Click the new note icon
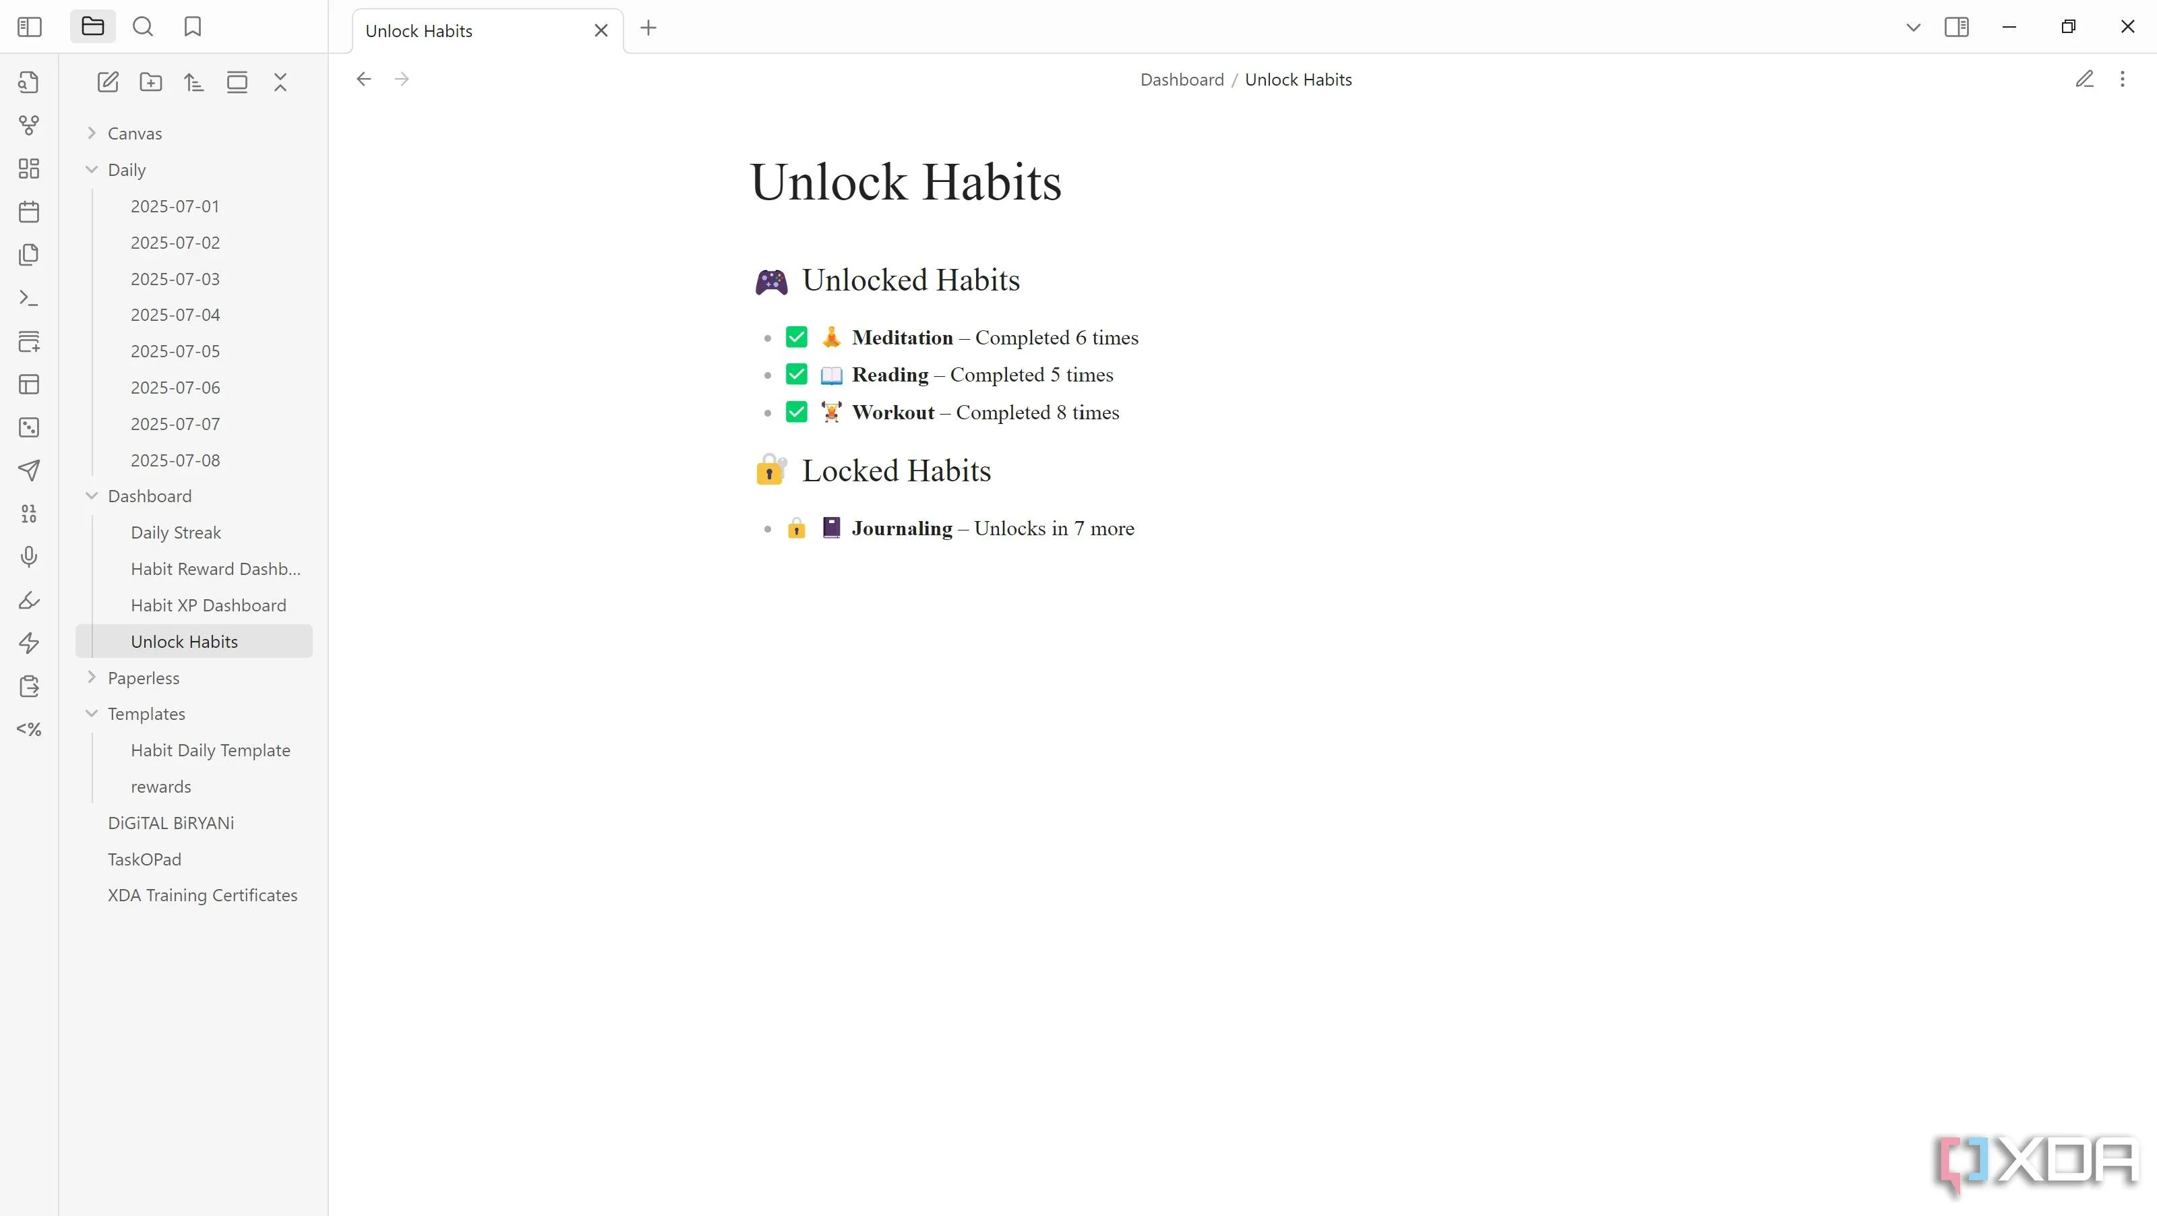Viewport: 2157px width, 1216px height. click(x=108, y=82)
